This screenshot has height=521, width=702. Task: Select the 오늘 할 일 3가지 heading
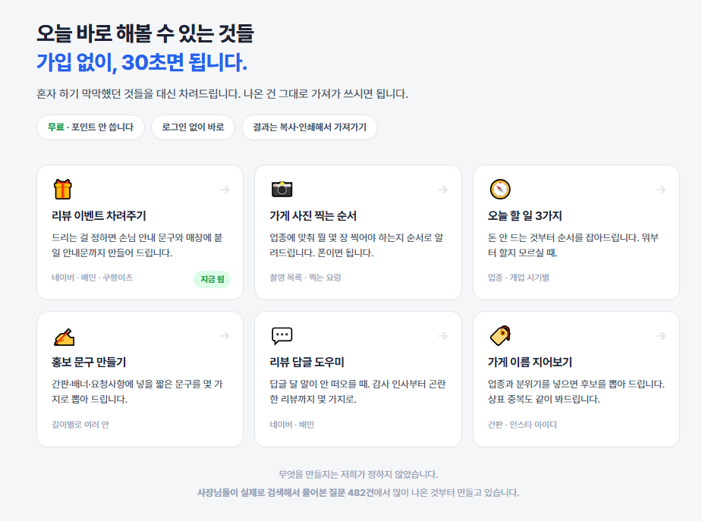click(524, 215)
